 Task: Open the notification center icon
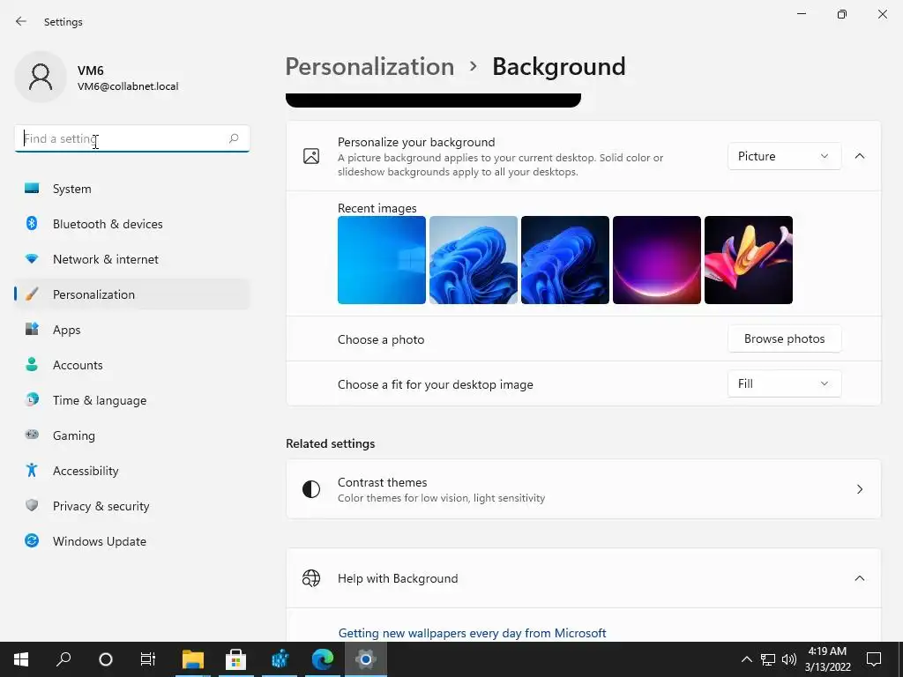(x=874, y=659)
